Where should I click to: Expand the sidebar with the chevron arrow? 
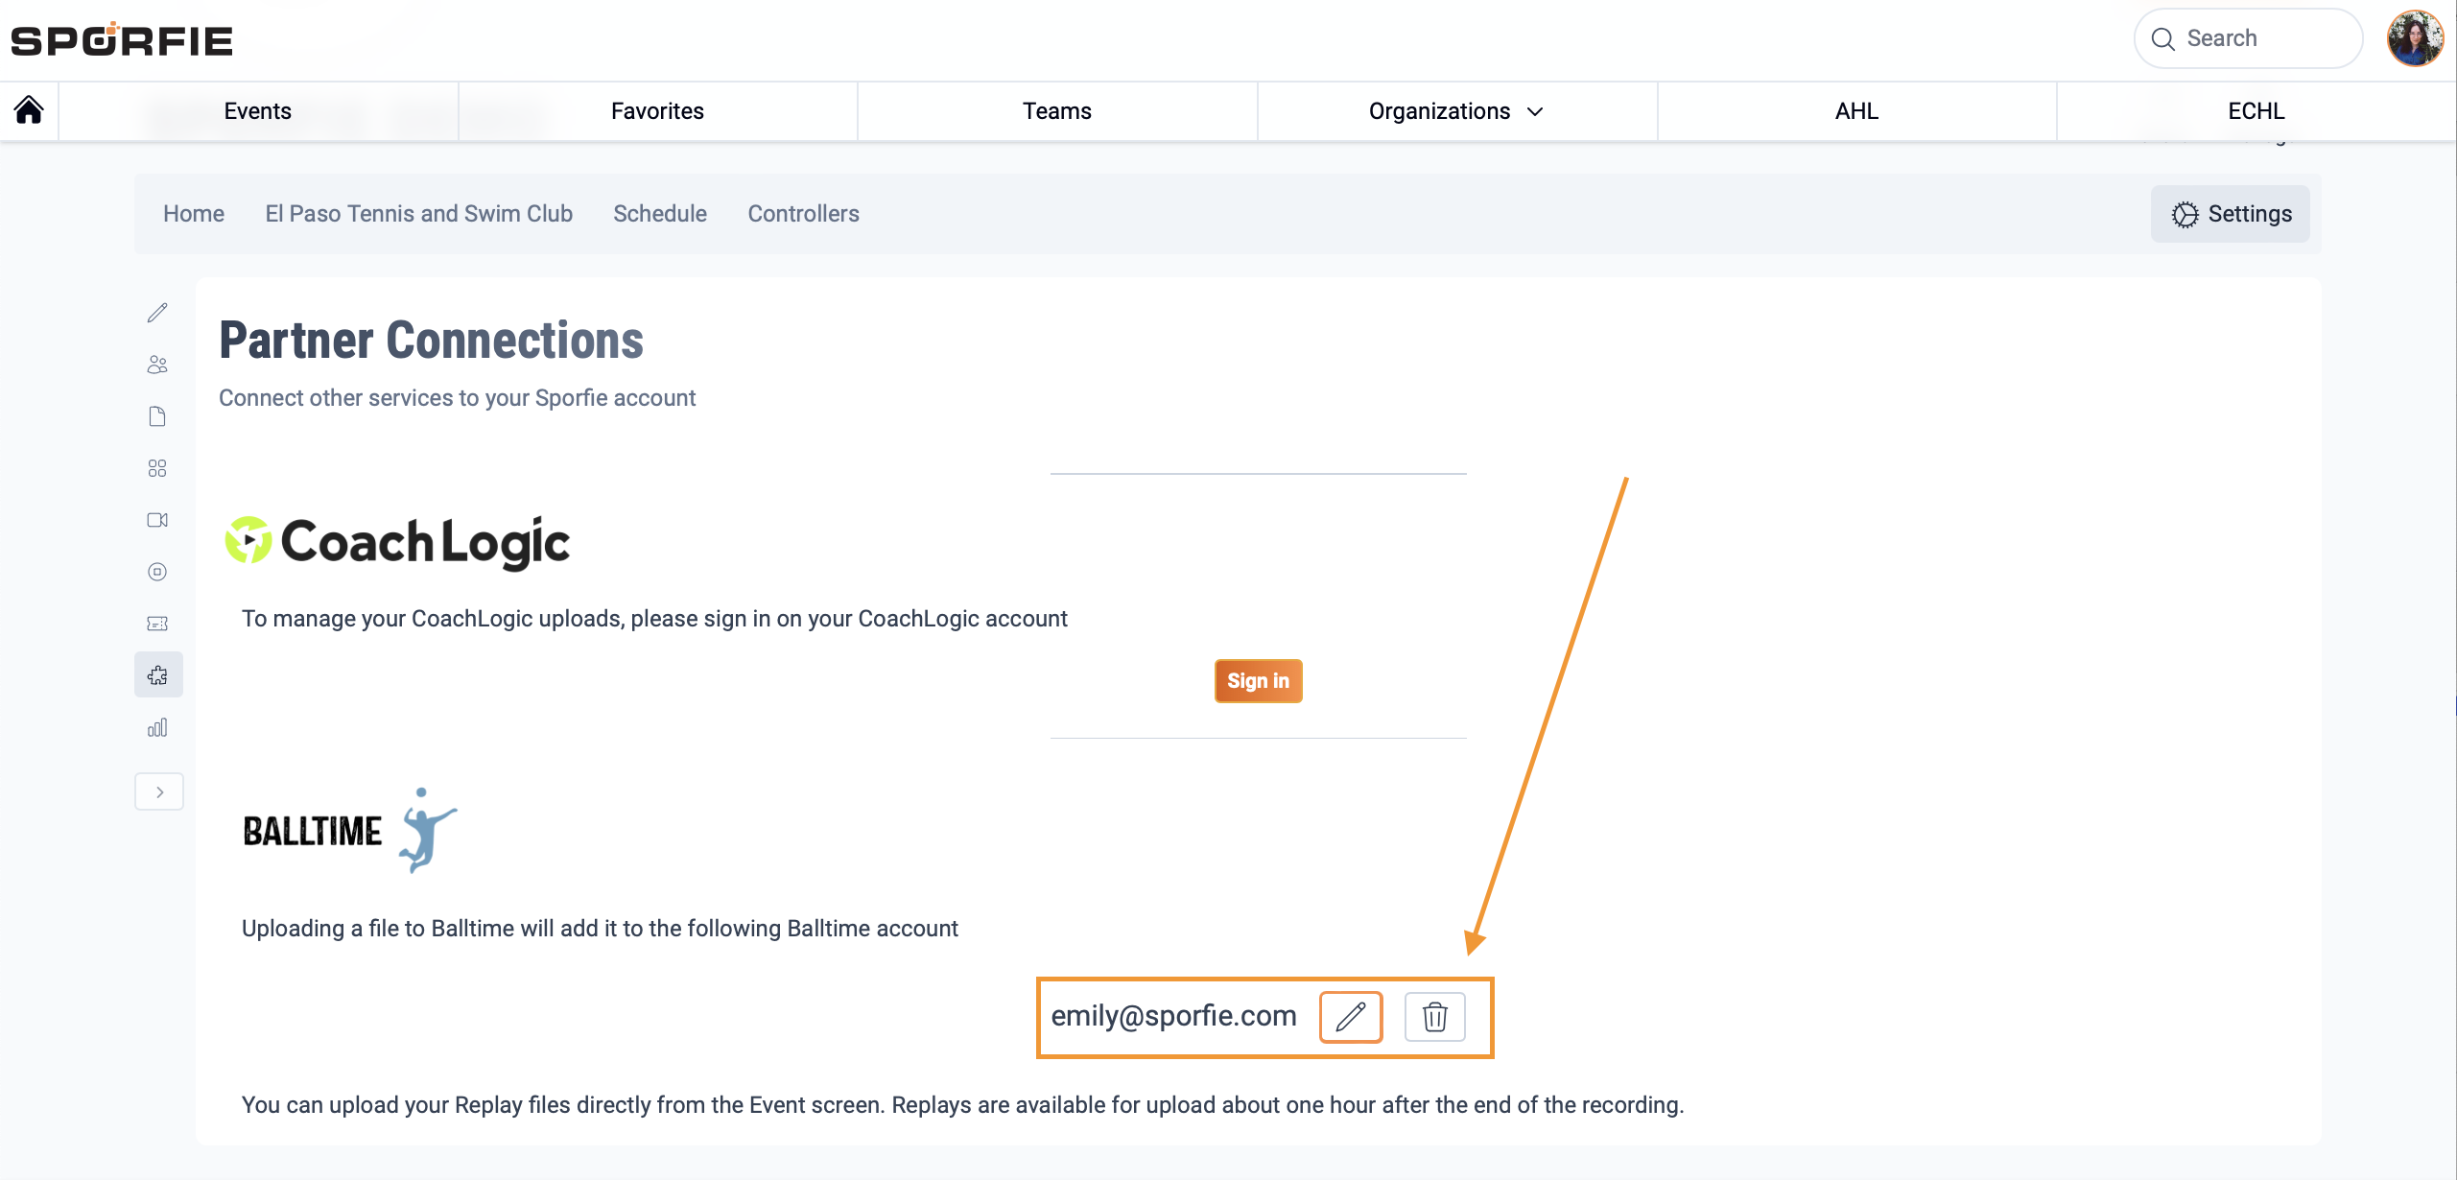[x=159, y=791]
